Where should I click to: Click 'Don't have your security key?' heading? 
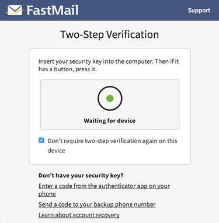coord(81,175)
